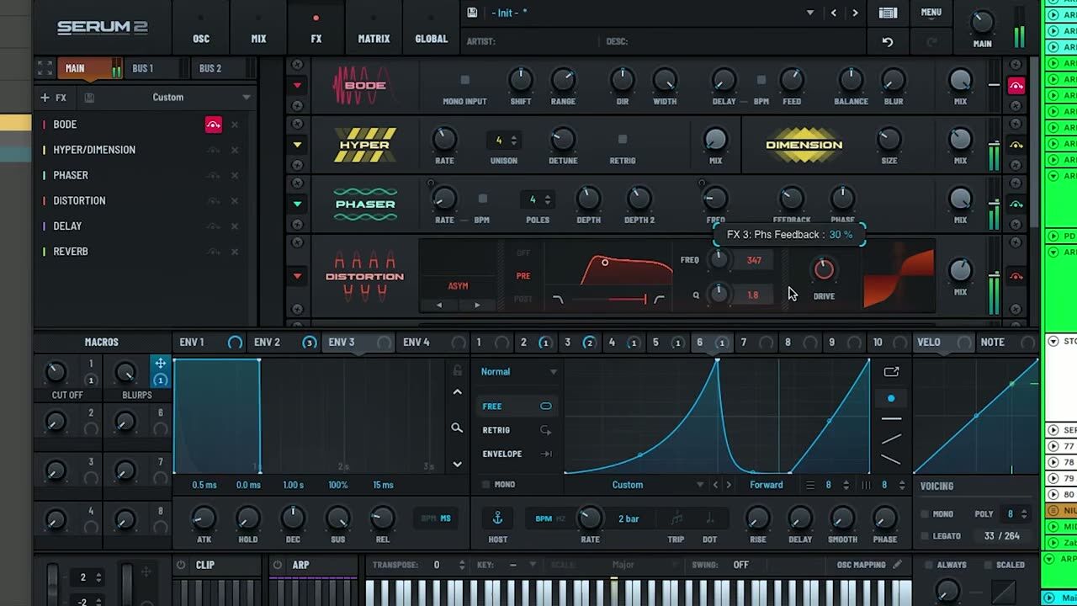
Task: Toggle the ARP power button
Action: [x=278, y=565]
